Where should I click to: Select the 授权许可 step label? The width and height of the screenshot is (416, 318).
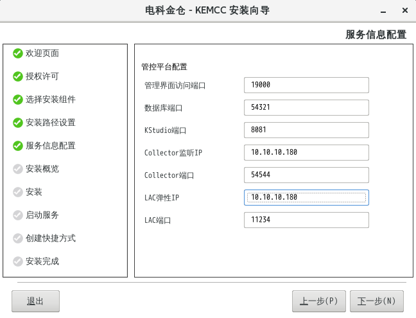(x=42, y=76)
